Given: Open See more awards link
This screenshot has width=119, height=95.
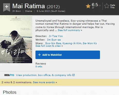Looking at the screenshot, I should point(45,82).
